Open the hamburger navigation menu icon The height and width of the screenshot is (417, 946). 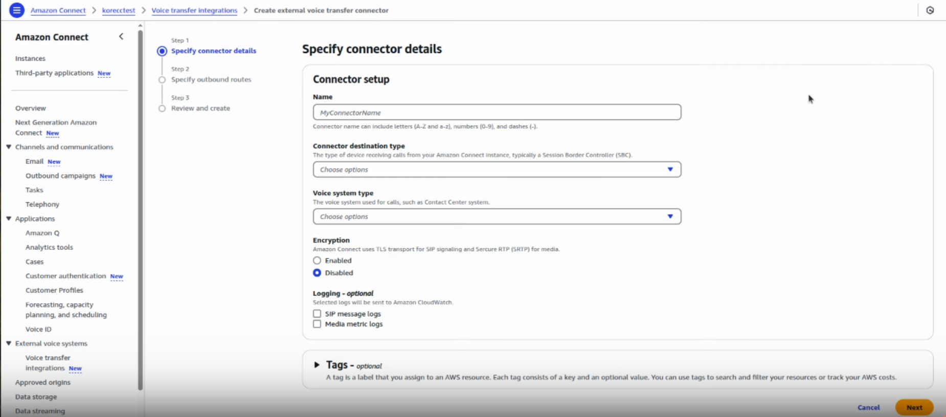click(x=17, y=10)
